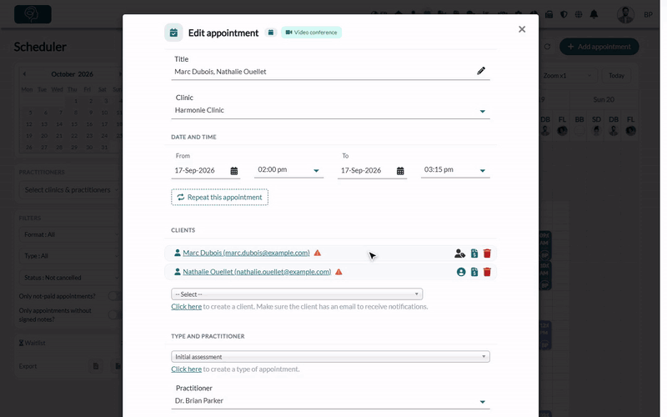Click the Waitlist item in sidebar

(x=33, y=343)
